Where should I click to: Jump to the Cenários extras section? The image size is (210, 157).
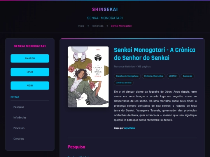pyautogui.click(x=19, y=139)
